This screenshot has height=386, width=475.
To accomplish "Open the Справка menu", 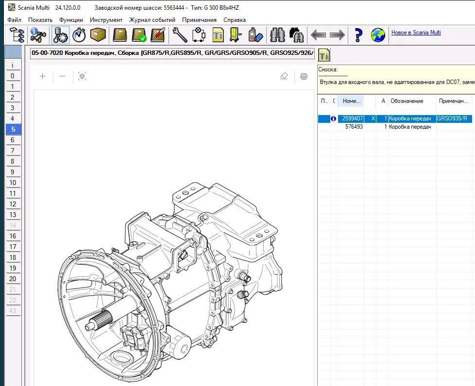I will [x=235, y=20].
